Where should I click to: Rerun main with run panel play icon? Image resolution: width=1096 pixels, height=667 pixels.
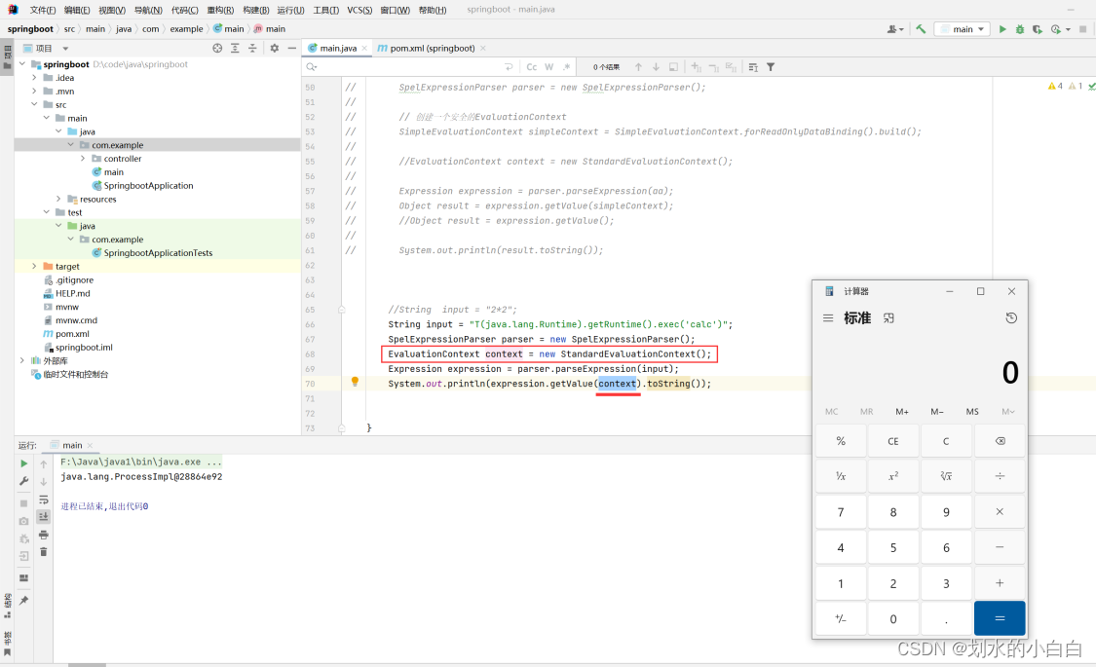pyautogui.click(x=23, y=463)
